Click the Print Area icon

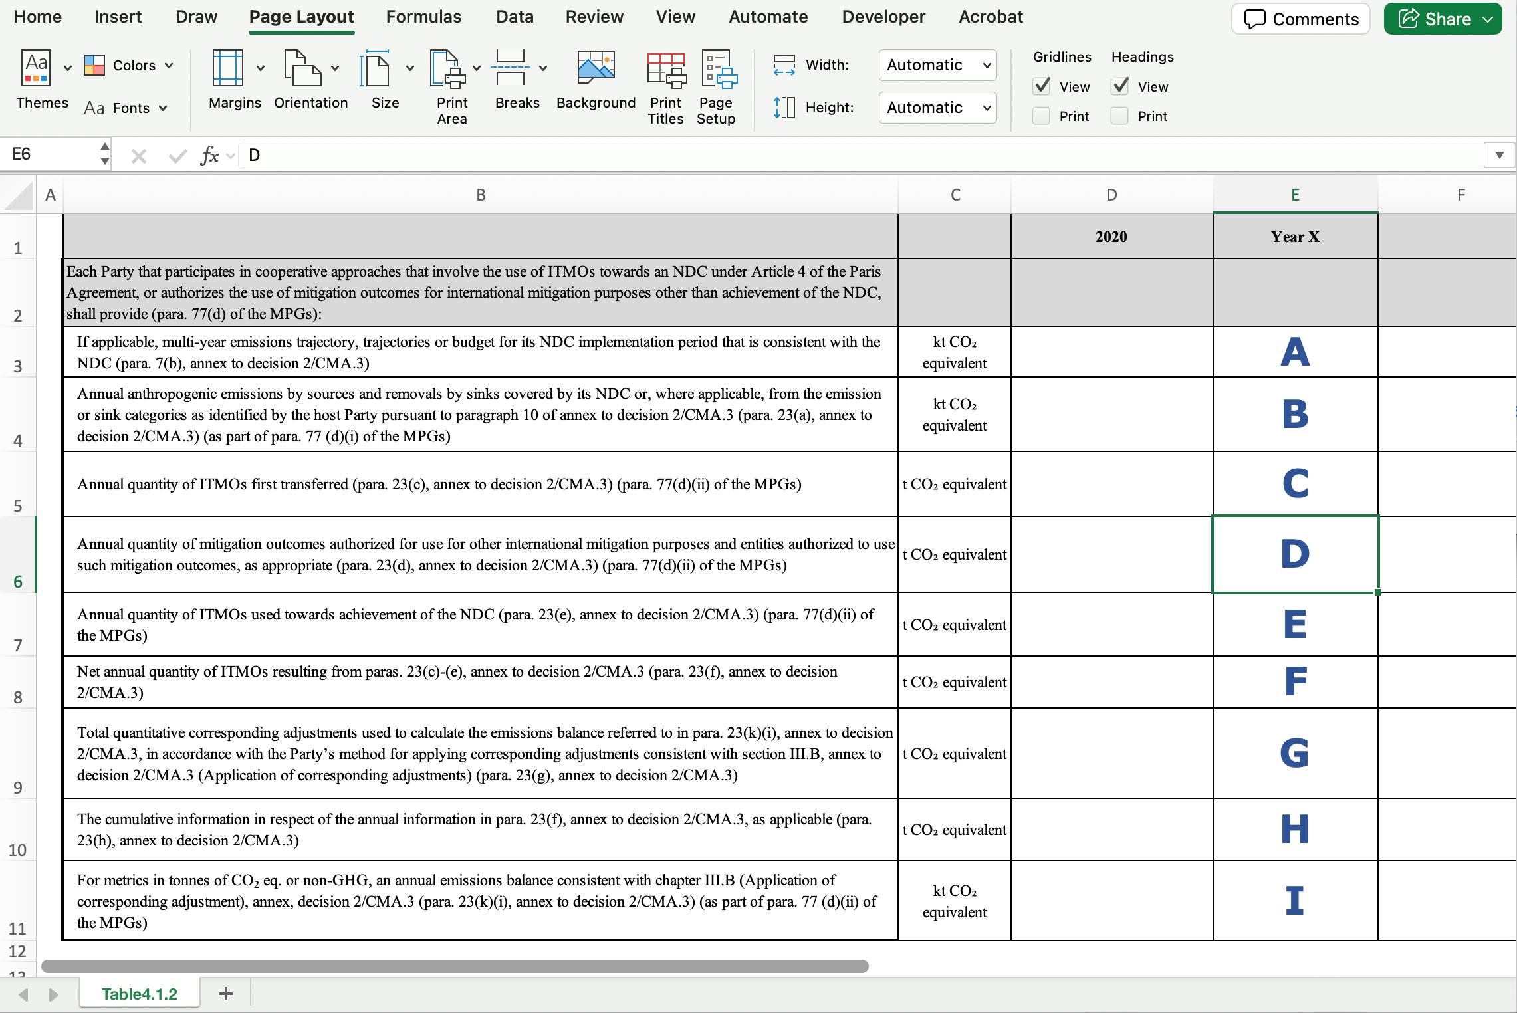point(448,68)
